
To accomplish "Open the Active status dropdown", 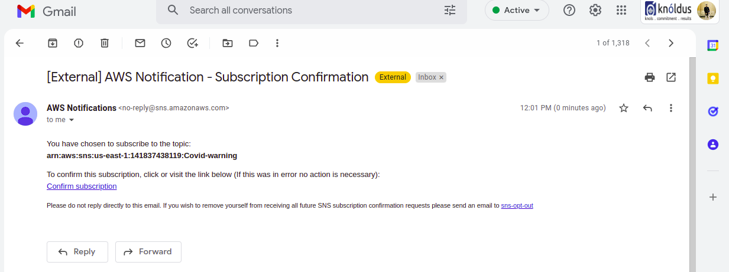I will pos(516,10).
